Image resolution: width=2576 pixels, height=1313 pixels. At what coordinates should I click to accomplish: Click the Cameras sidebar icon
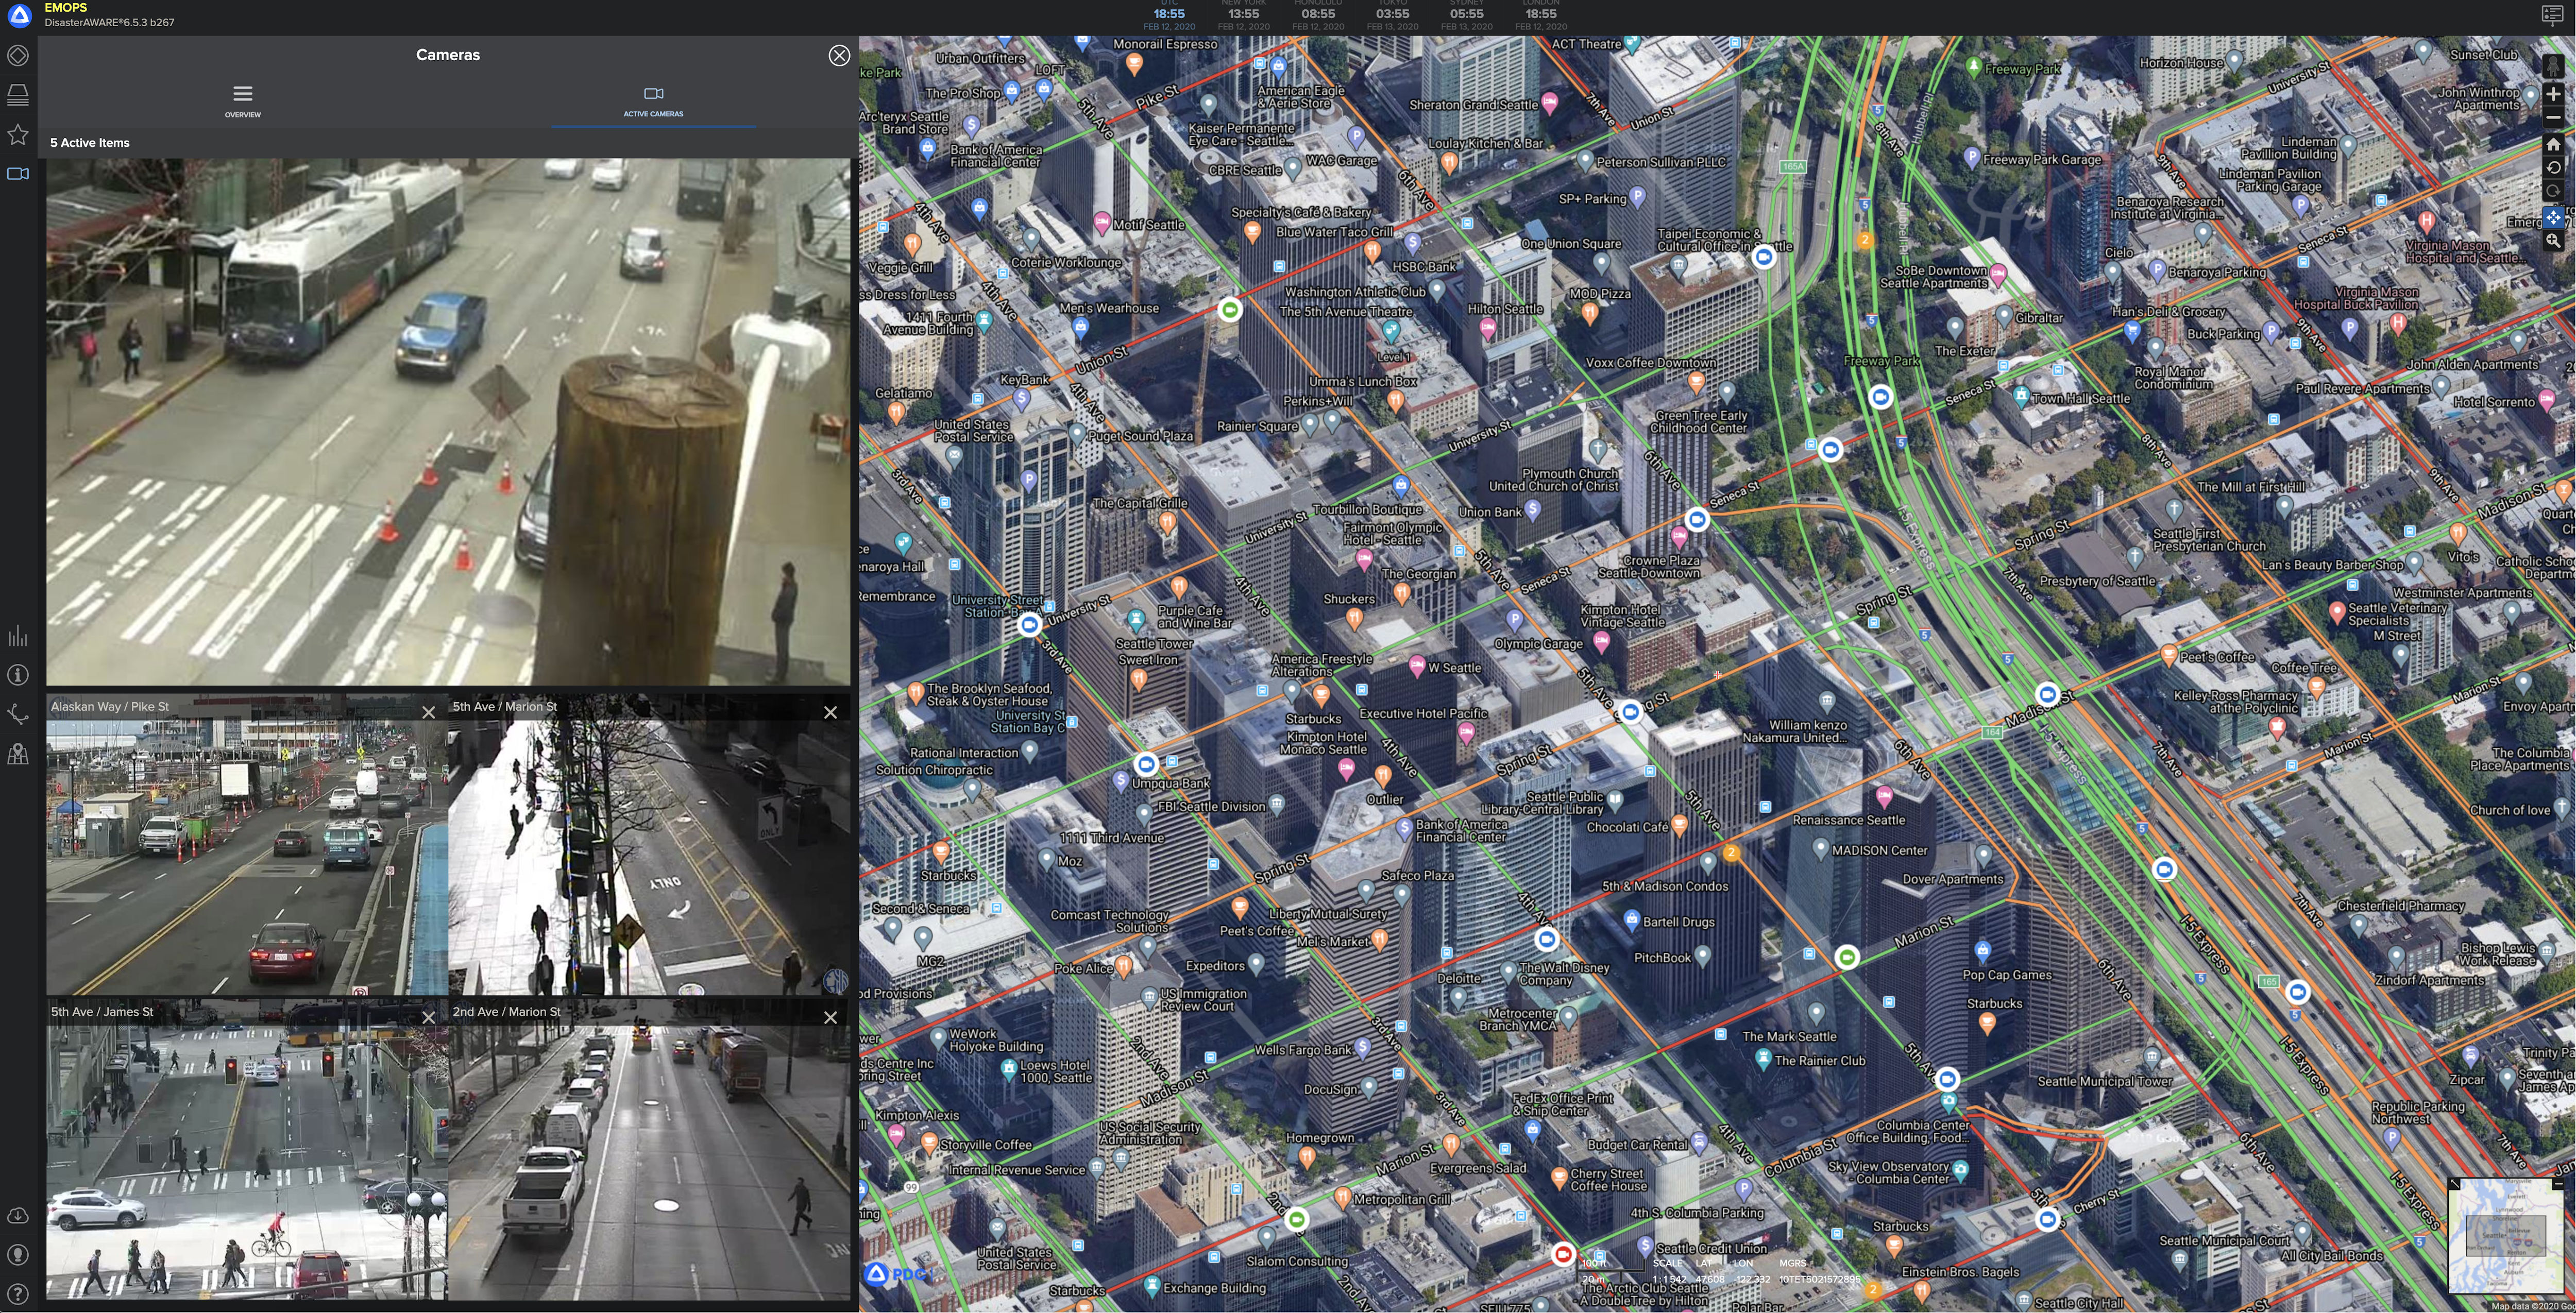pyautogui.click(x=18, y=174)
